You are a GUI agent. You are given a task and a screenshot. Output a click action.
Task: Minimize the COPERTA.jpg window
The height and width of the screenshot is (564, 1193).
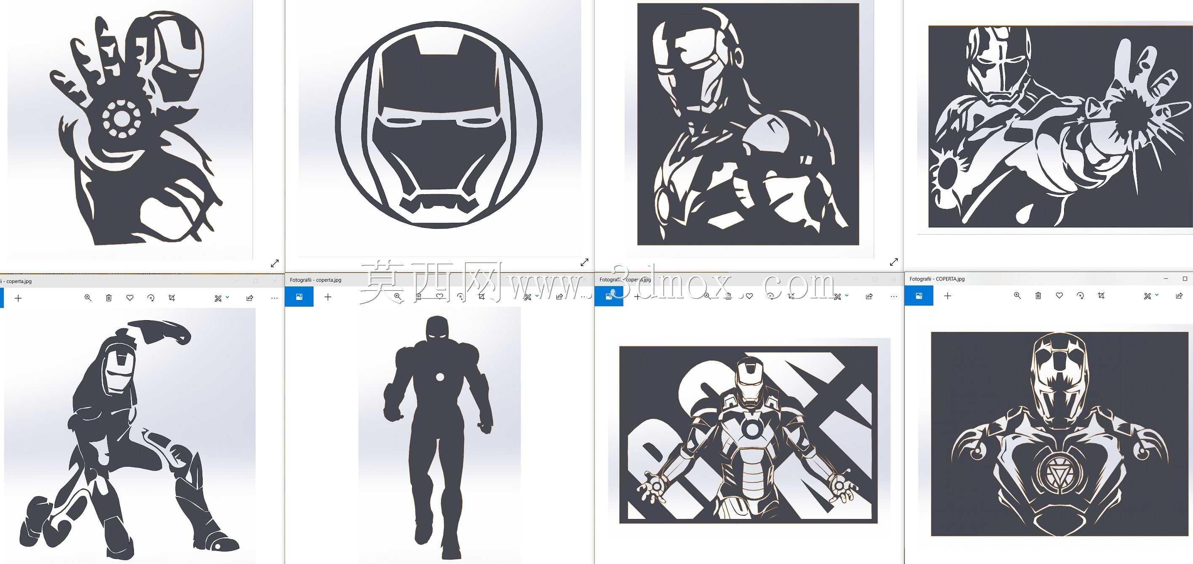click(x=1166, y=279)
